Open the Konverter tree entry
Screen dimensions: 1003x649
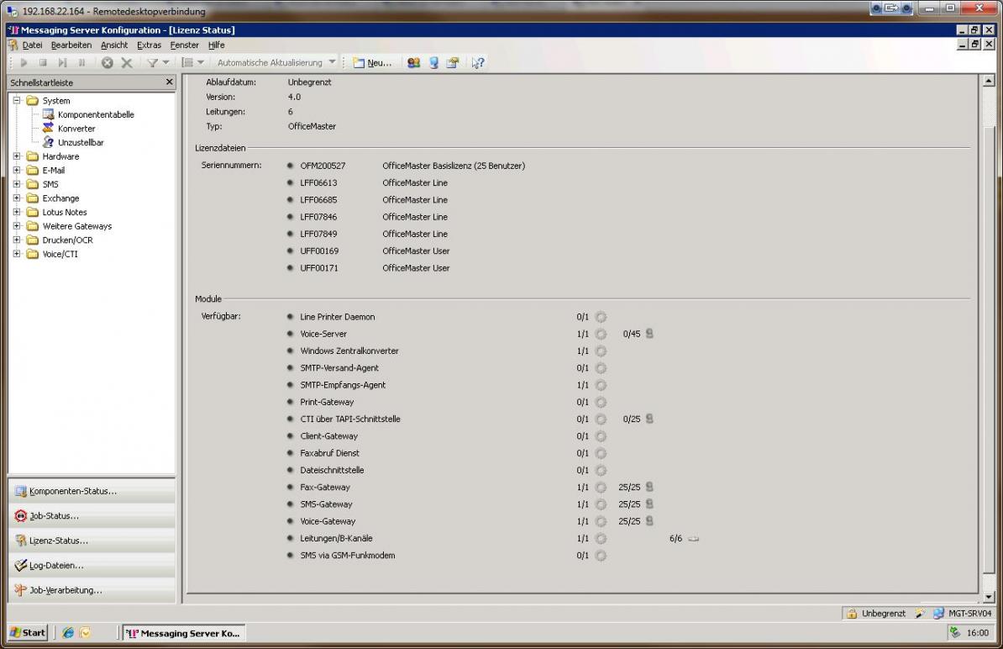pyautogui.click(x=76, y=129)
